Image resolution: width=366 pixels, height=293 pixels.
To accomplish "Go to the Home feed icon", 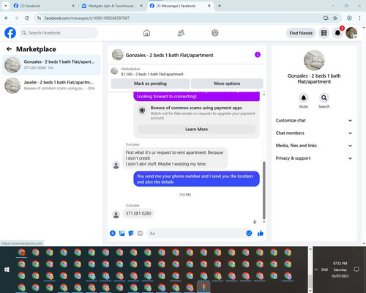I will [x=146, y=33].
